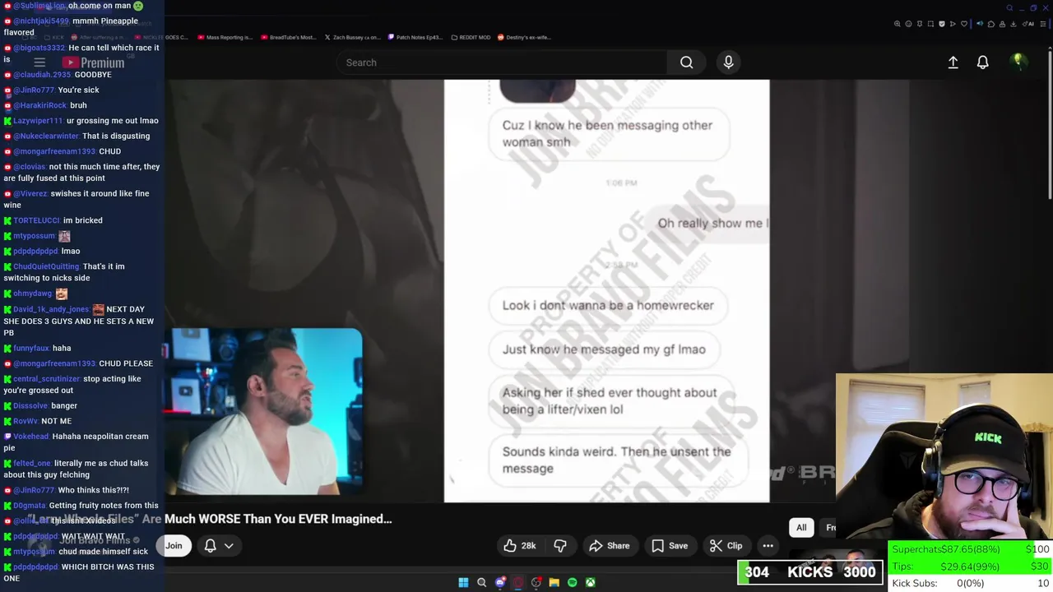Open Spotify from the taskbar

click(572, 582)
